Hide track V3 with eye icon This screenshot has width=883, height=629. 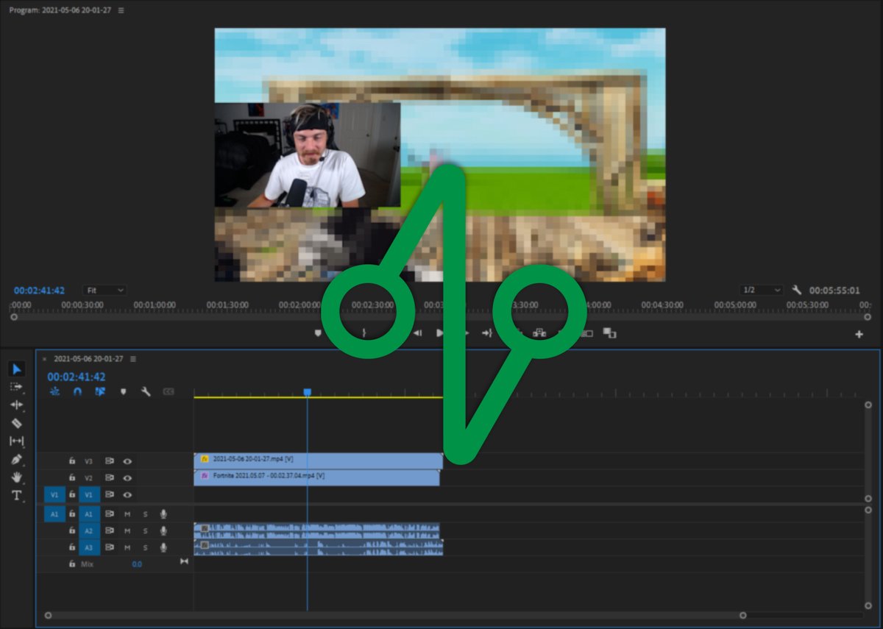(x=127, y=461)
